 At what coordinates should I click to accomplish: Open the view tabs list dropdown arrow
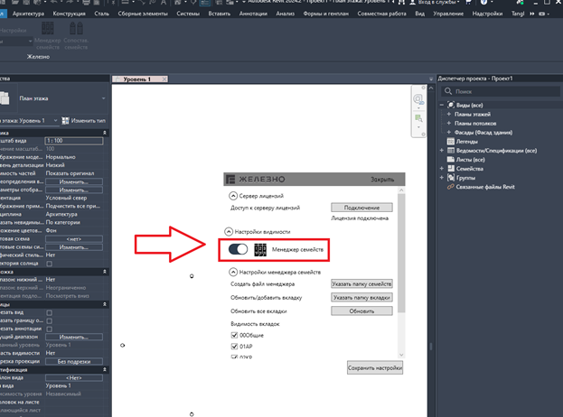(x=431, y=79)
